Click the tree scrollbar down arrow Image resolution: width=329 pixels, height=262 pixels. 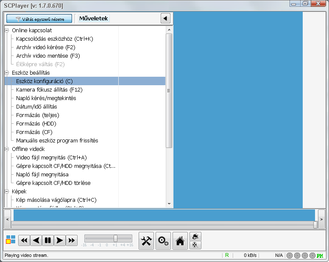click(x=169, y=204)
